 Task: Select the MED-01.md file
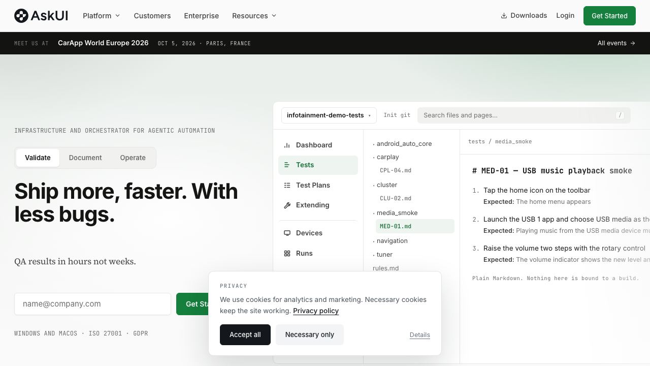point(415,226)
